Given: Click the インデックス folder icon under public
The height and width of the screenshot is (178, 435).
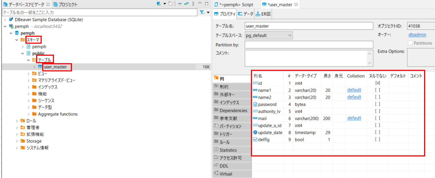Looking at the screenshot, I should click(34, 87).
